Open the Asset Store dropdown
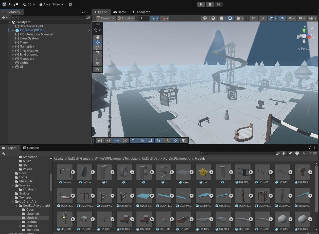 point(51,4)
